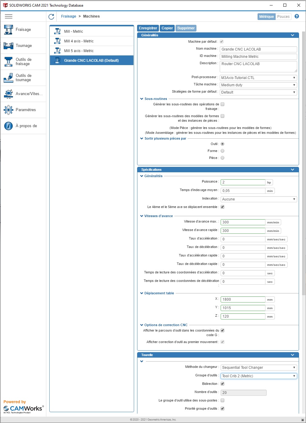Click the Outils de tournage icon

[x=8, y=78]
